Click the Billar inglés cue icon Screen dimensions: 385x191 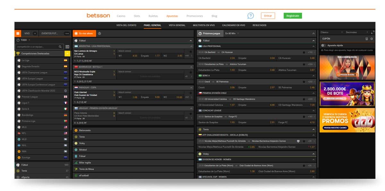click(76, 162)
